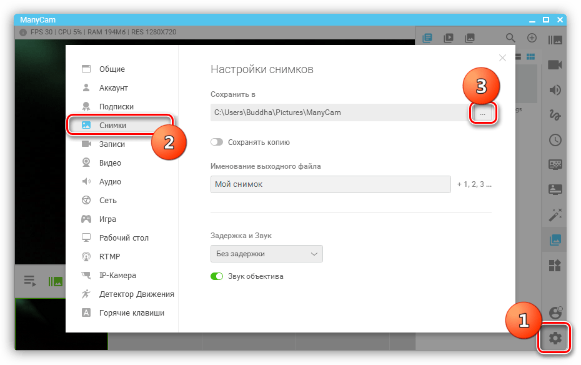The image size is (581, 365).
Task: Disable the Звук объектива toggle
Action: [x=217, y=276]
